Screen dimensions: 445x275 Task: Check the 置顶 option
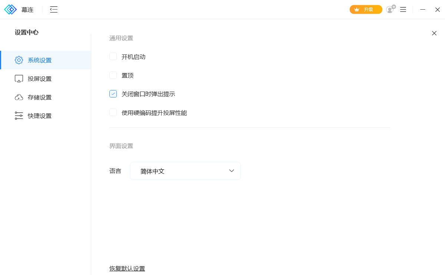pyautogui.click(x=113, y=75)
